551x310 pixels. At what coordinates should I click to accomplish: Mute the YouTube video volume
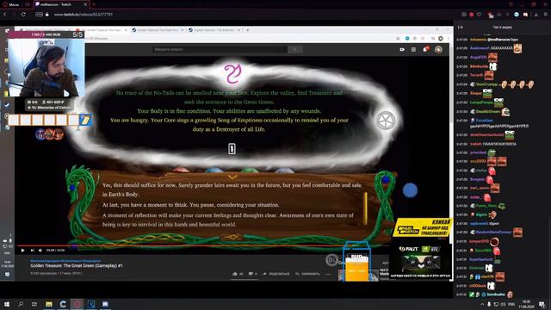click(x=40, y=251)
